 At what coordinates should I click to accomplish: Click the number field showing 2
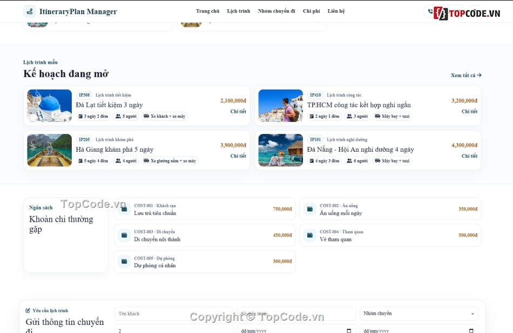174,329
